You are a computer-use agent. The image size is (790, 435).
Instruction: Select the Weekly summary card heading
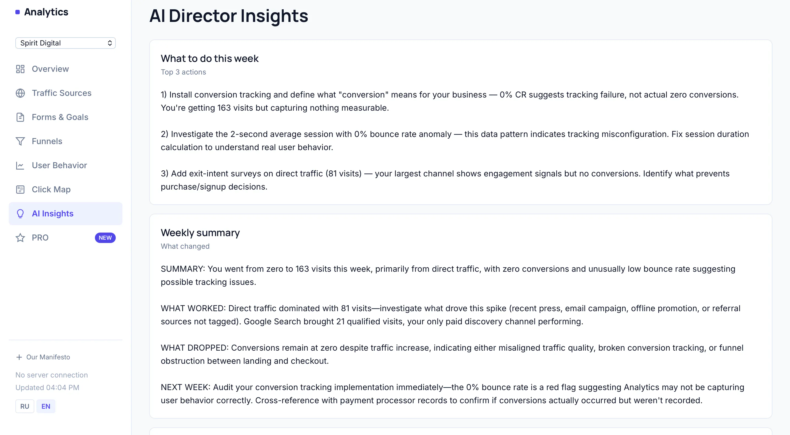click(x=200, y=233)
